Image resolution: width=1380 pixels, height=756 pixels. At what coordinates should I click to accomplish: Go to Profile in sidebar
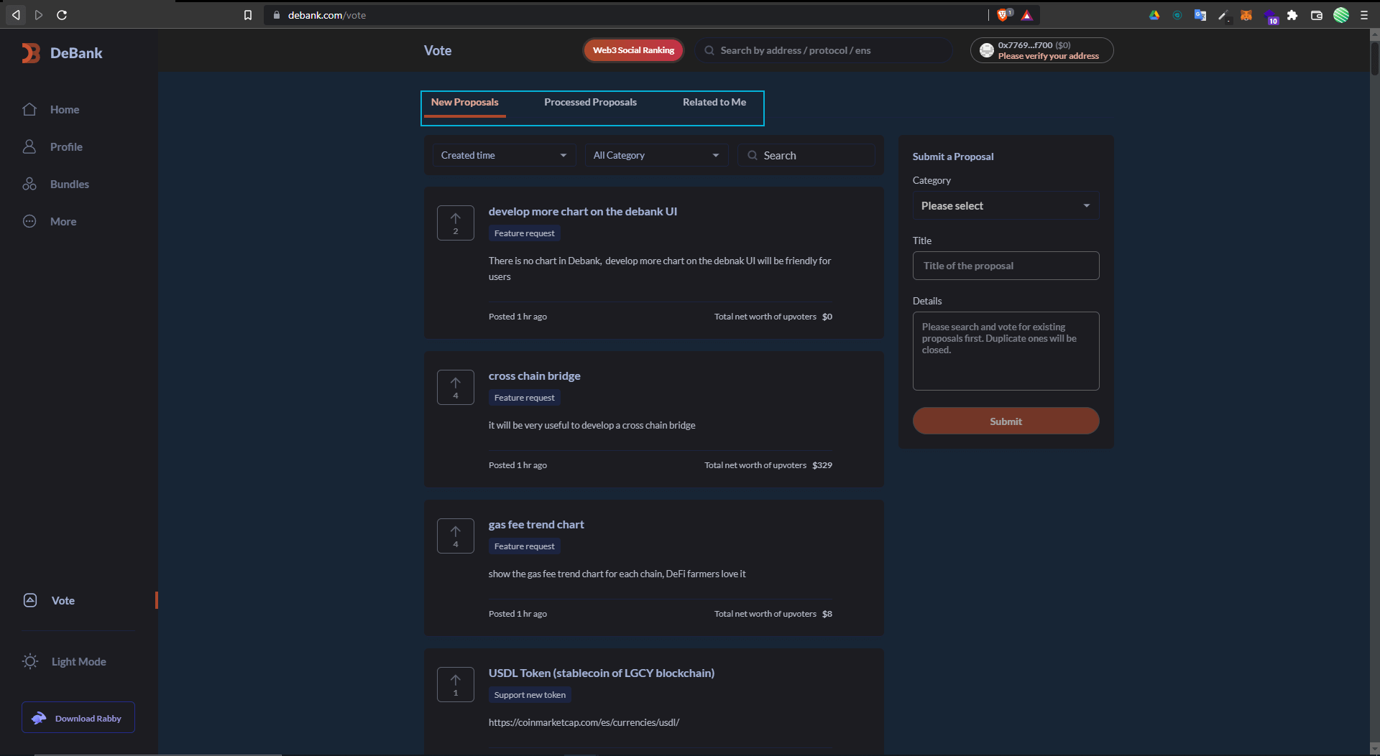click(65, 146)
